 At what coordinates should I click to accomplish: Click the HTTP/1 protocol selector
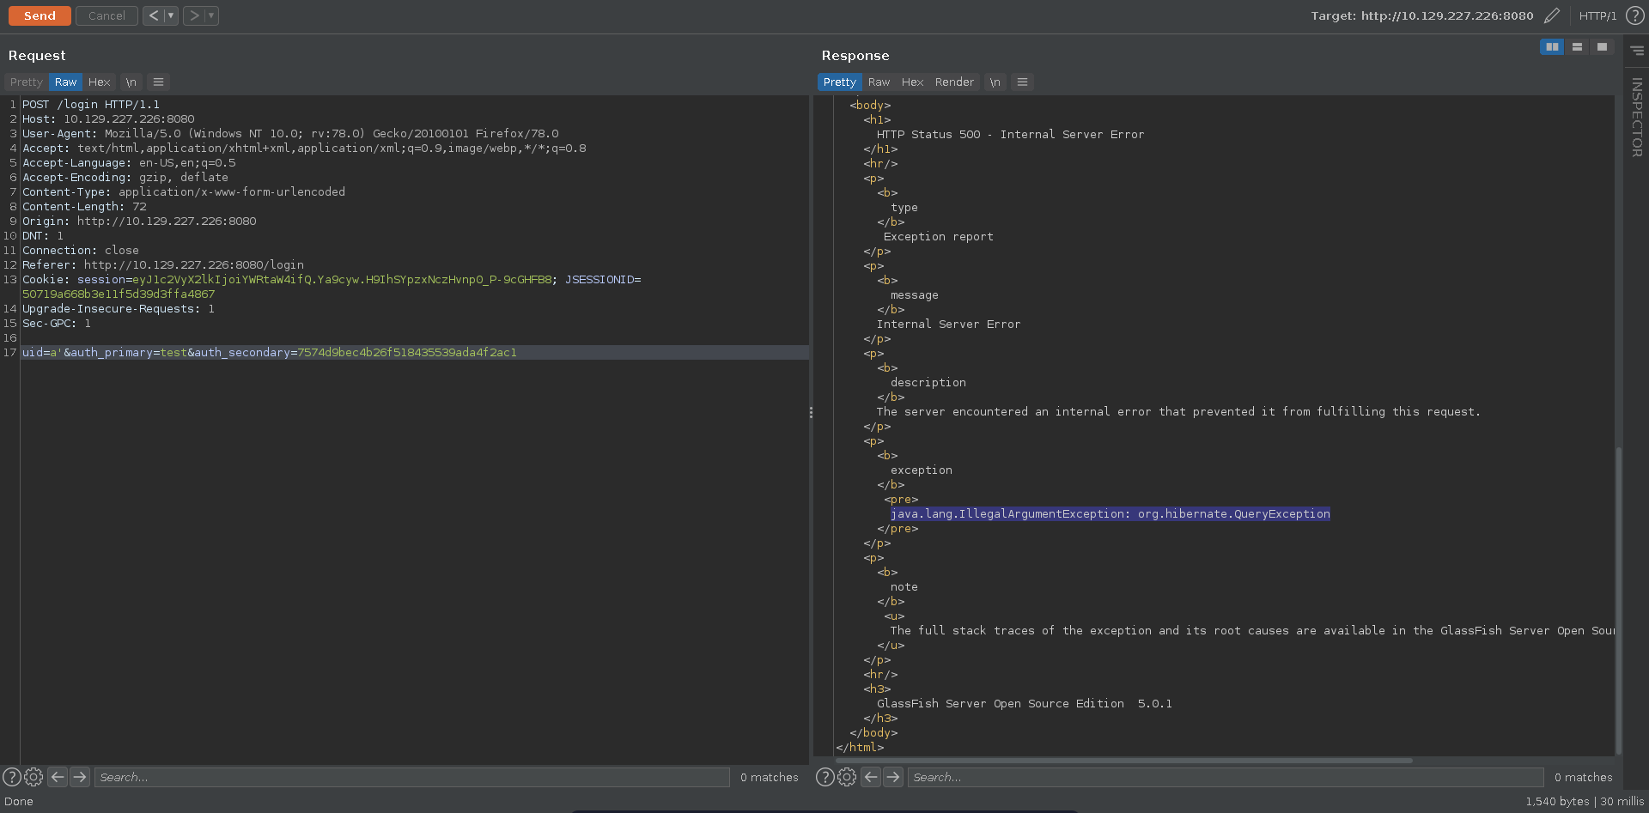[x=1597, y=15]
